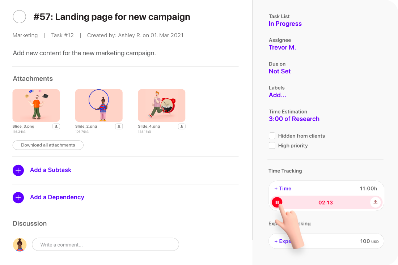Viewport: 398px width, 265px height.
Task: Click the commenter avatar in Discussion
Action: click(20, 244)
